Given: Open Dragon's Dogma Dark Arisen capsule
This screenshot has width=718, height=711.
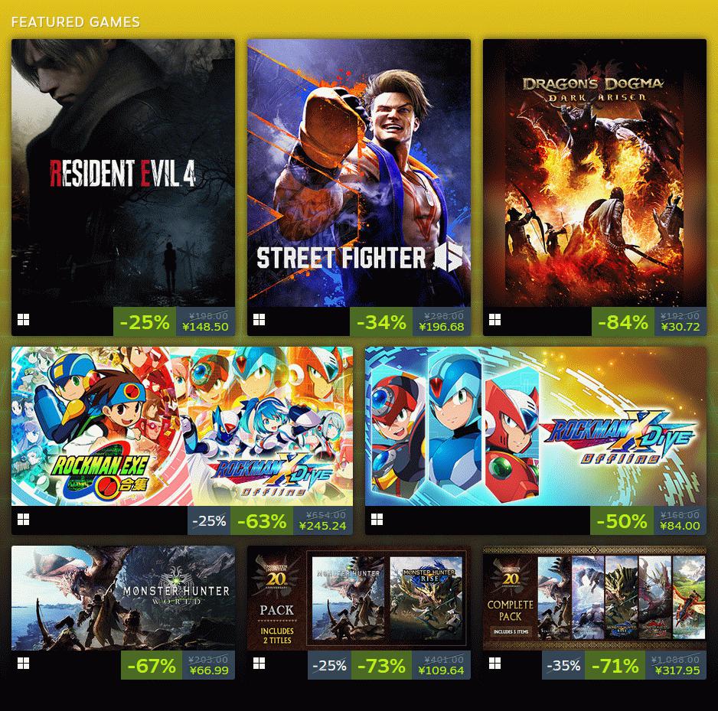Looking at the screenshot, I should [595, 173].
